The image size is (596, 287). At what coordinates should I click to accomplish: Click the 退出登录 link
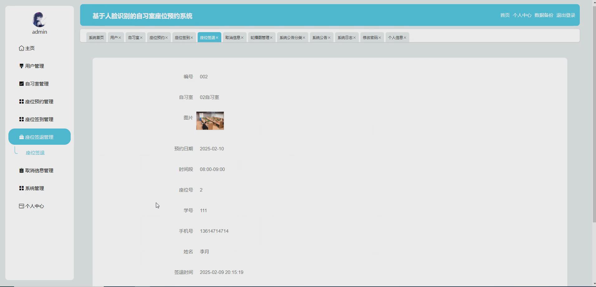click(x=566, y=15)
